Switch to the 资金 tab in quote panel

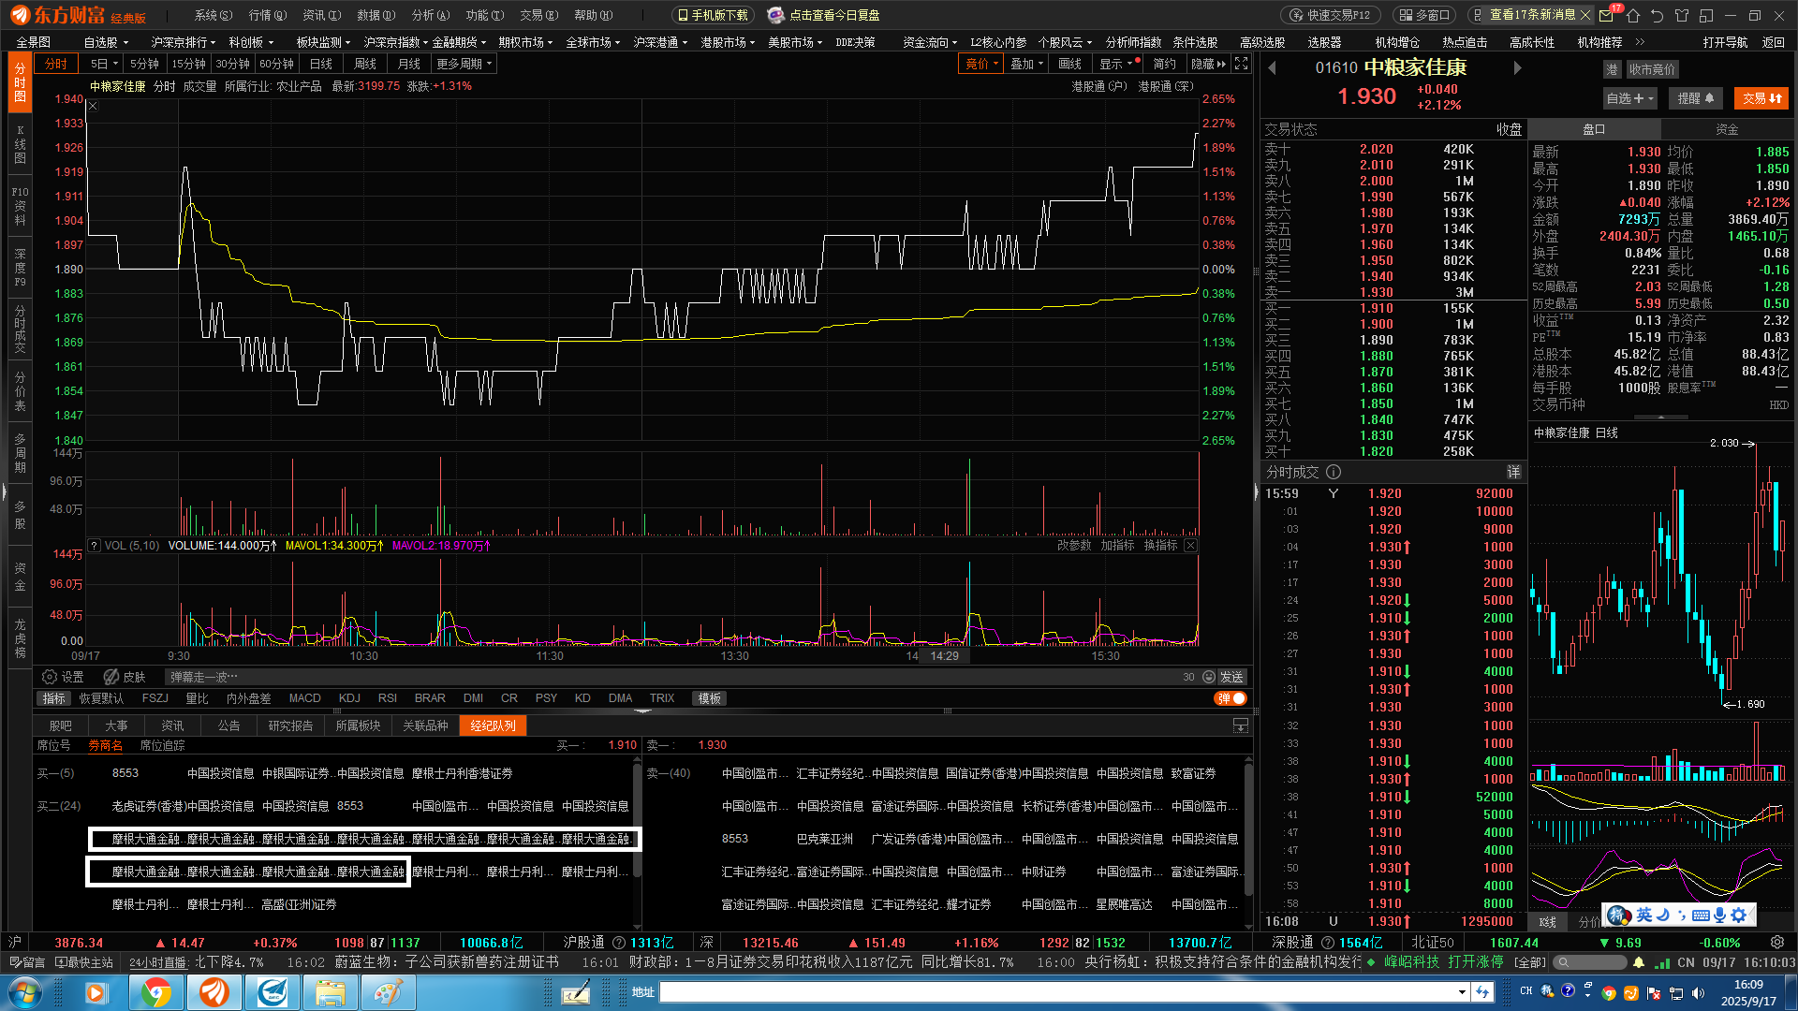[1727, 129]
